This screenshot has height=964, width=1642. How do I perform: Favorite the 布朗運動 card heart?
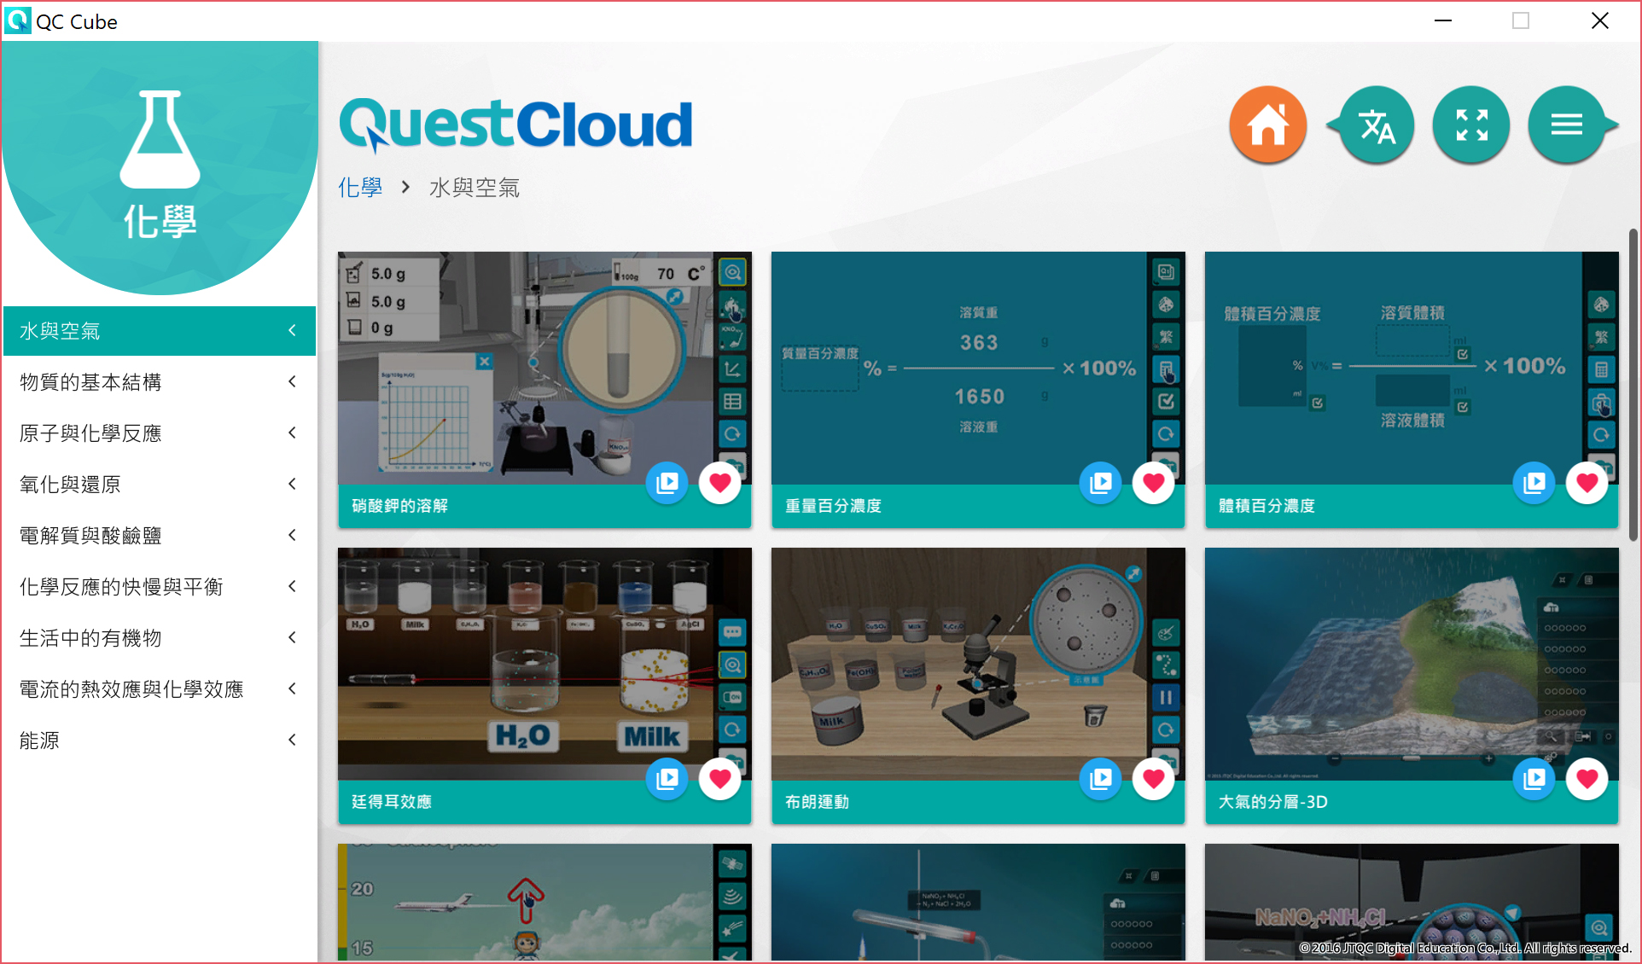coord(1154,779)
